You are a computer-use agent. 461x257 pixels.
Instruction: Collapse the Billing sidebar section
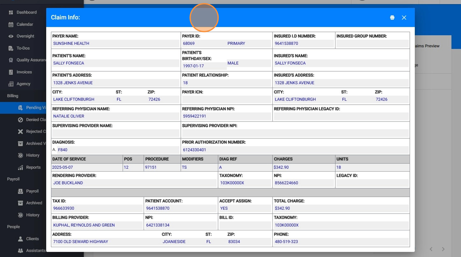tap(13, 96)
